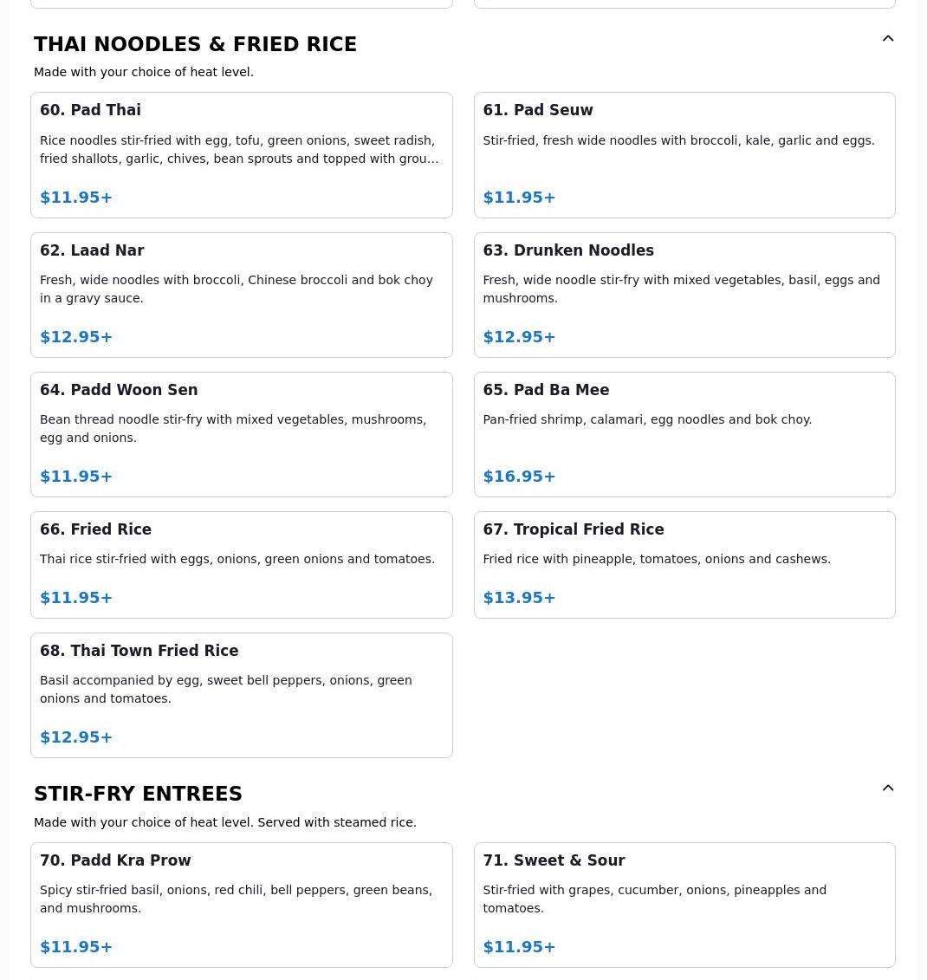
Task: Open 67. Tropical Fried Rice
Action: click(x=684, y=564)
